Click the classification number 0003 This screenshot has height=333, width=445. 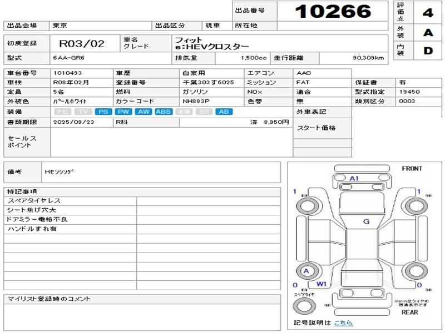[x=407, y=101]
